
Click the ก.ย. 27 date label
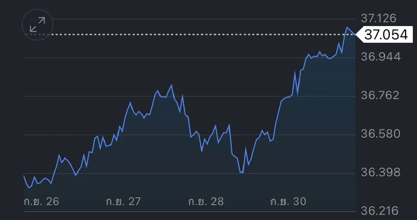pos(123,201)
